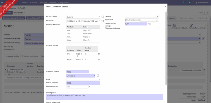The image size is (211, 103).
Task: Open the Manufacturing Orders smart button
Action: (x=197, y=27)
